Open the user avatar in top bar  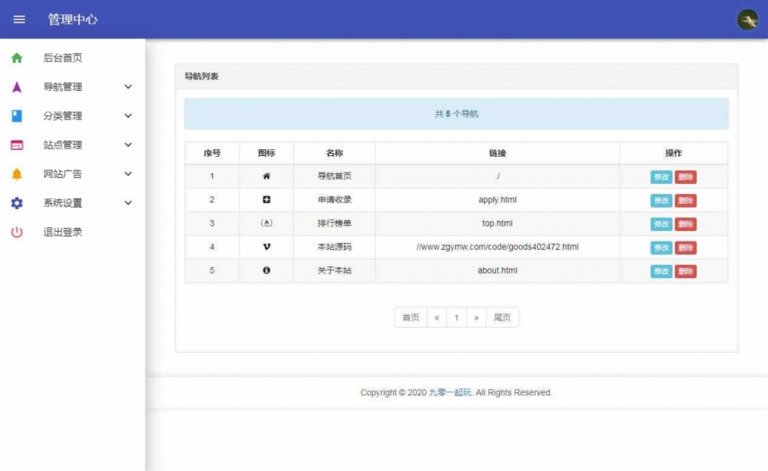748,19
